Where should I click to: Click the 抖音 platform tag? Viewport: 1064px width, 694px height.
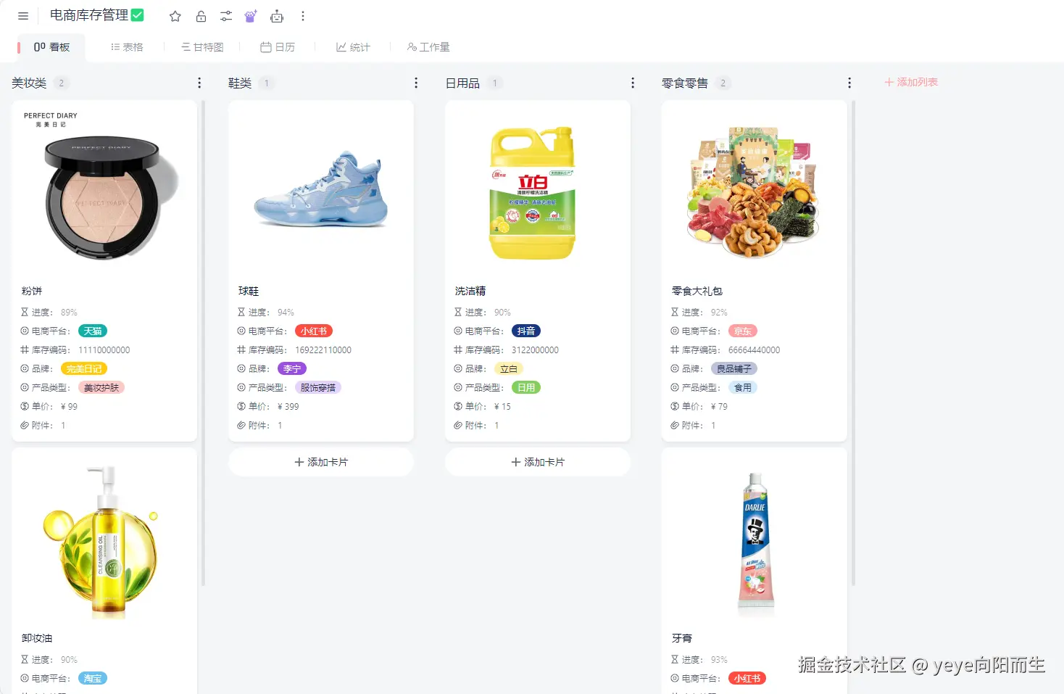tap(526, 331)
